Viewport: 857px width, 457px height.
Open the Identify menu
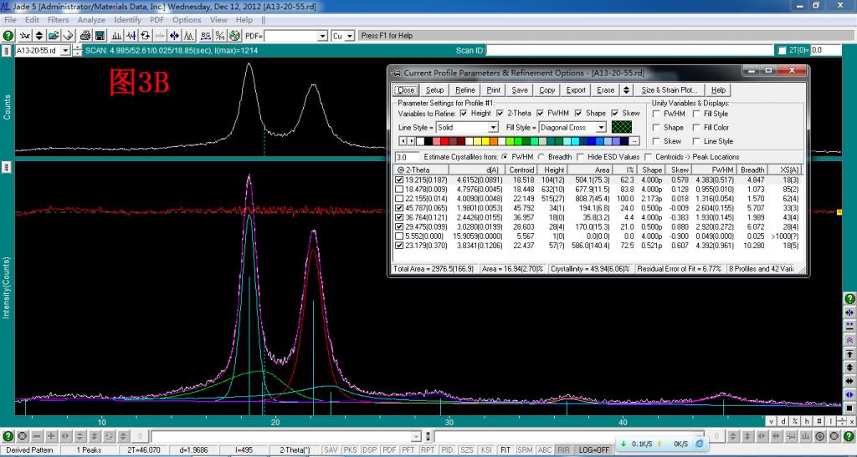pyautogui.click(x=127, y=20)
